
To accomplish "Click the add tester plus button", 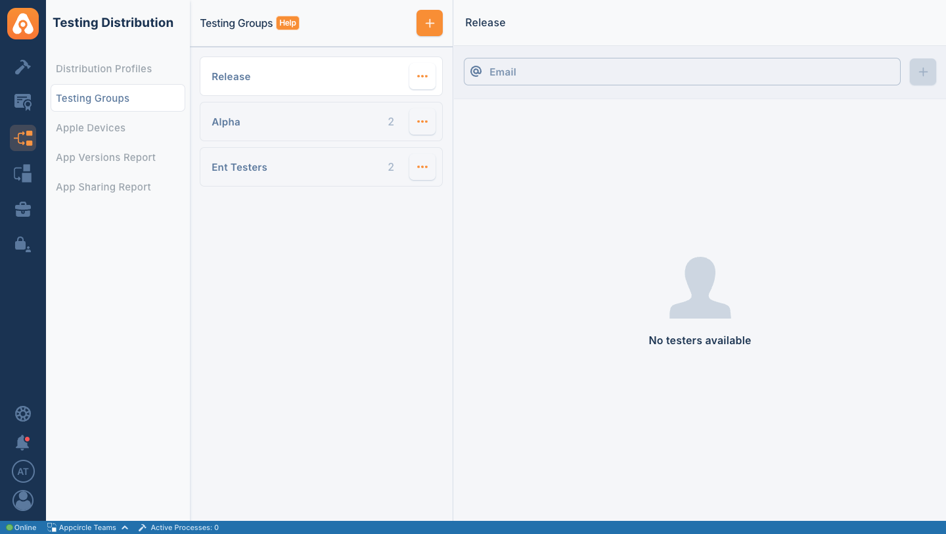I will coord(923,72).
